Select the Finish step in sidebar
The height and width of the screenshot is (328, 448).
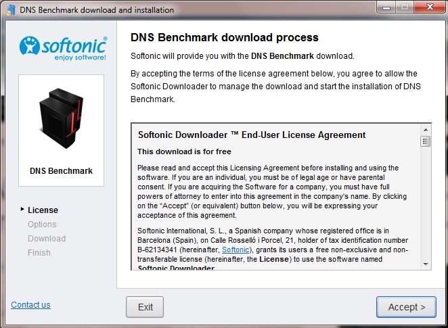point(39,253)
